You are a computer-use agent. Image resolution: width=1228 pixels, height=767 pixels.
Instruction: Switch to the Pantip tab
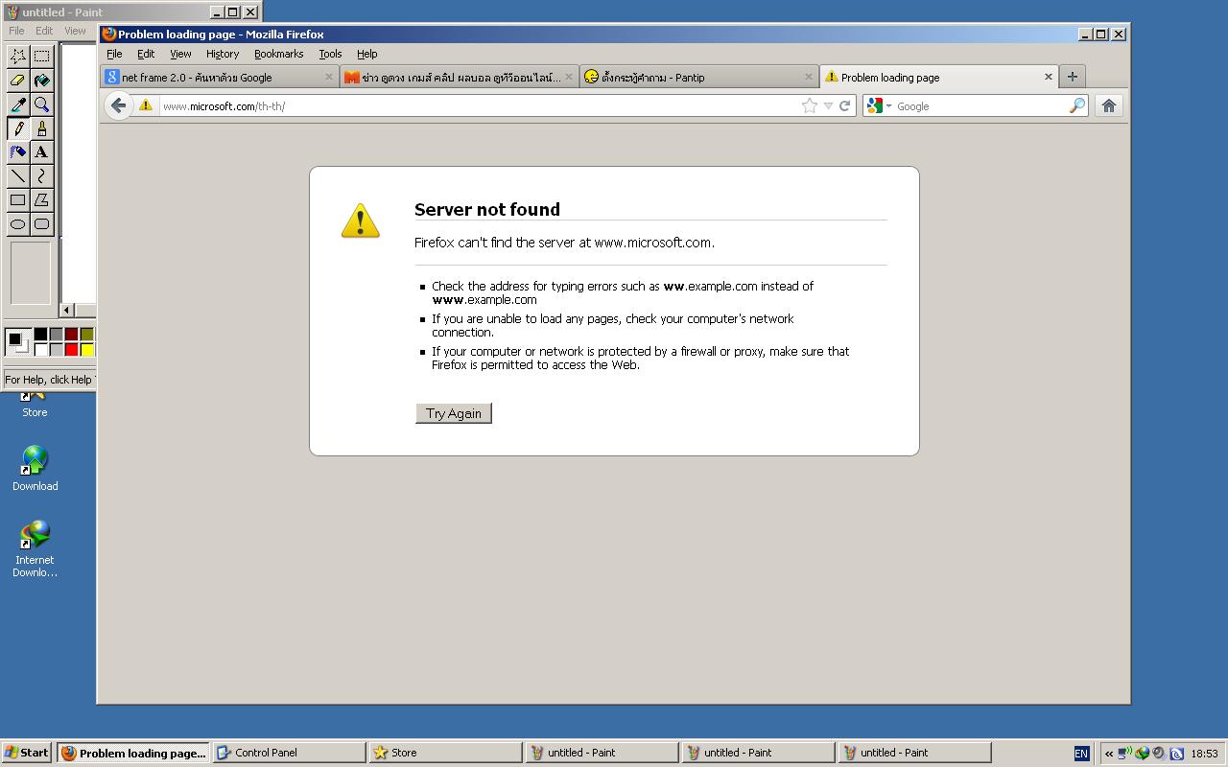[698, 77]
